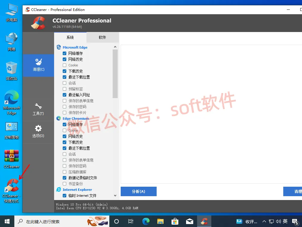Open Windows Start menu

click(x=7, y=221)
